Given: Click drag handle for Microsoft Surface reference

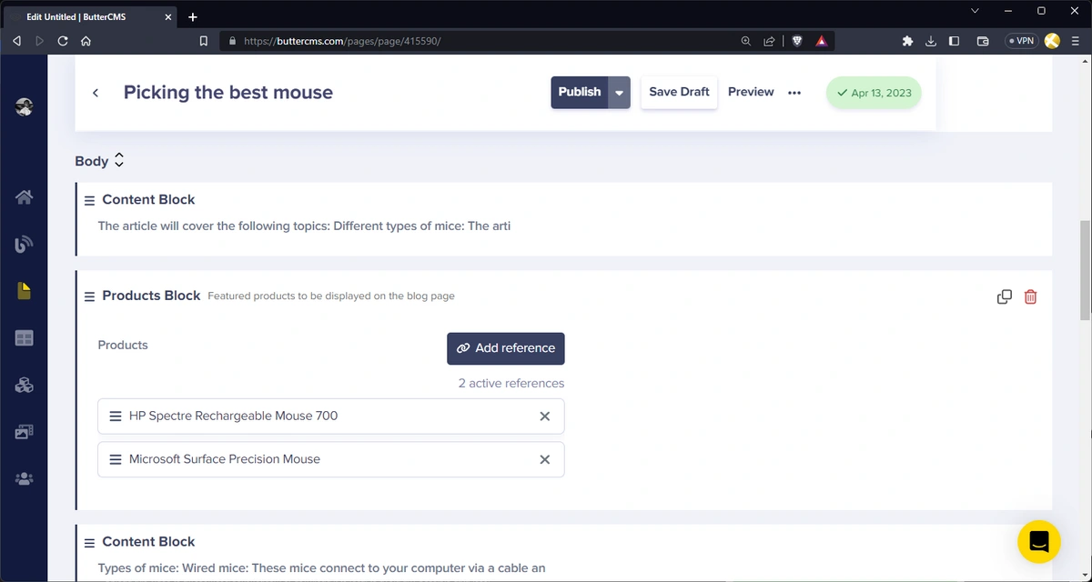Looking at the screenshot, I should click(116, 459).
